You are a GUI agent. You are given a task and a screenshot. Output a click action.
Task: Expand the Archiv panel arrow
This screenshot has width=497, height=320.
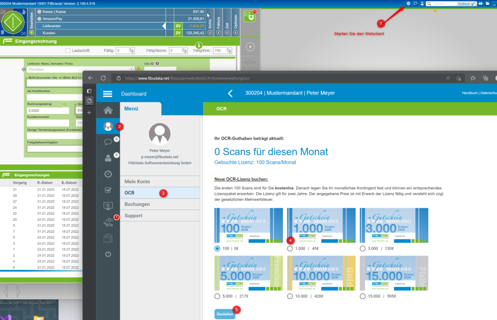click(210, 33)
